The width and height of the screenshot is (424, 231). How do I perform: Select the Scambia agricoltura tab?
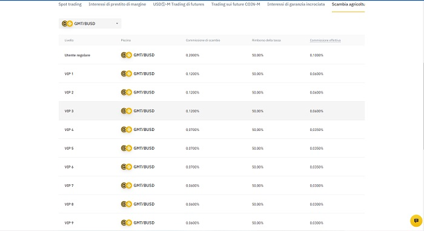click(x=348, y=4)
